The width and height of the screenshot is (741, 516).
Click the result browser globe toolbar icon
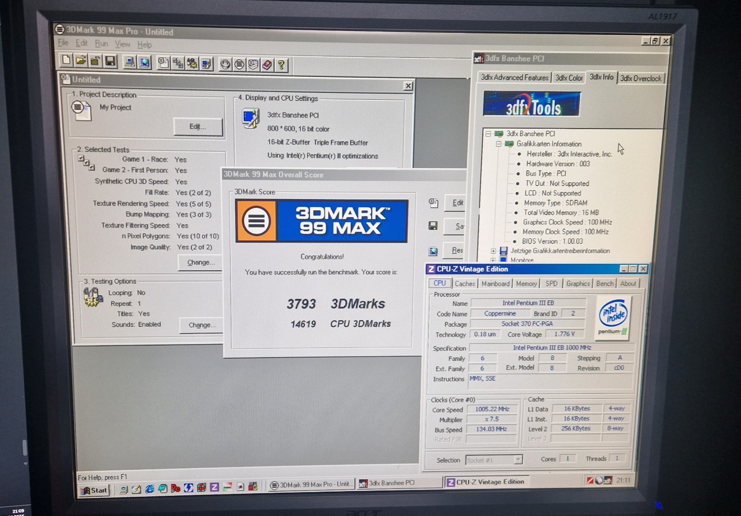tap(144, 62)
